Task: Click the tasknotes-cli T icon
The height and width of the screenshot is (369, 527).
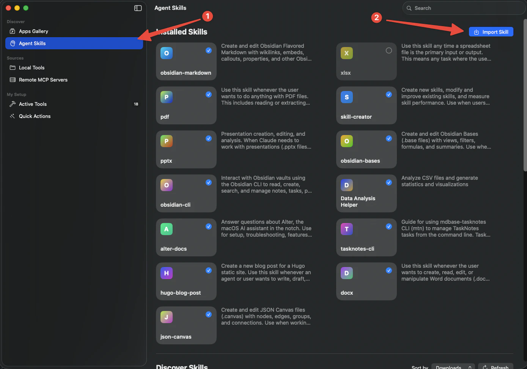Action: pos(347,229)
